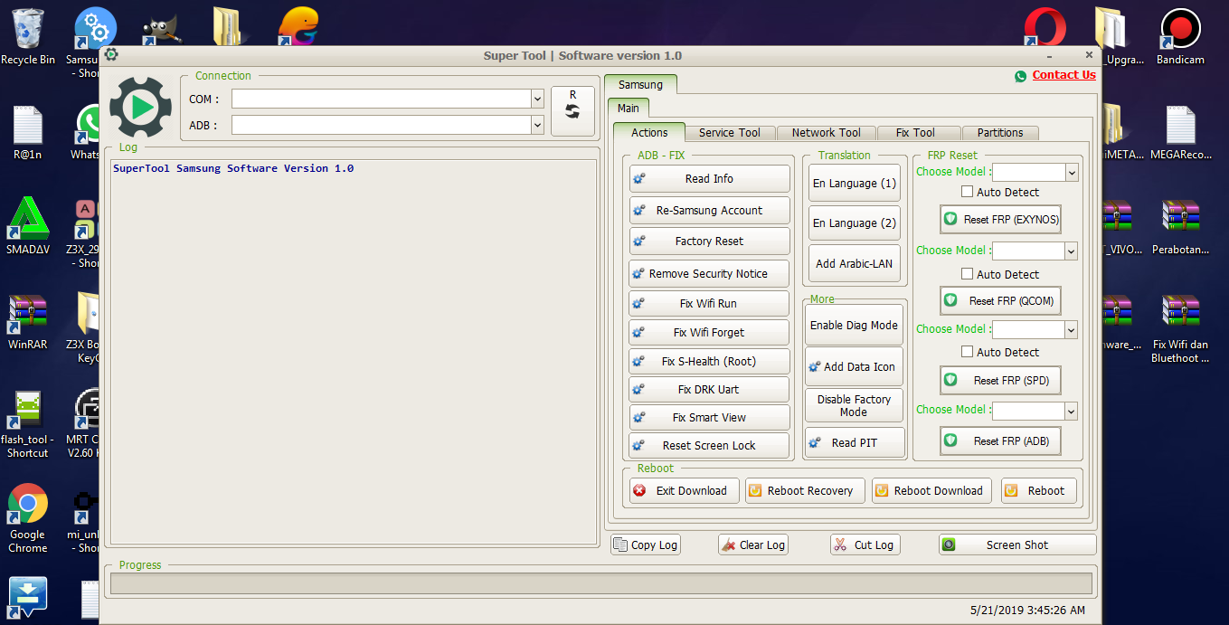
Task: Click the Reboot button
Action: click(1039, 491)
